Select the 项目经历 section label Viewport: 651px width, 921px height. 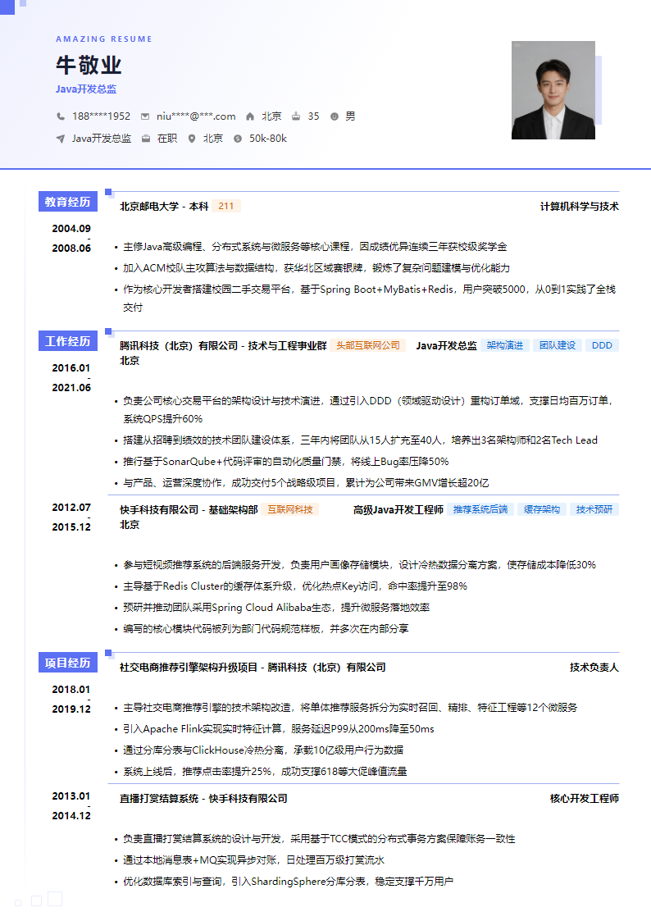coord(67,663)
